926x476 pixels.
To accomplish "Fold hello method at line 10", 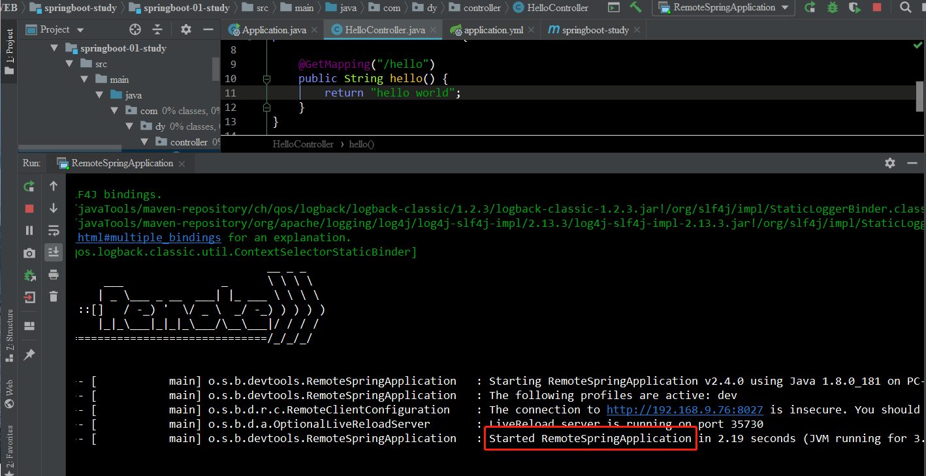I will 266,79.
